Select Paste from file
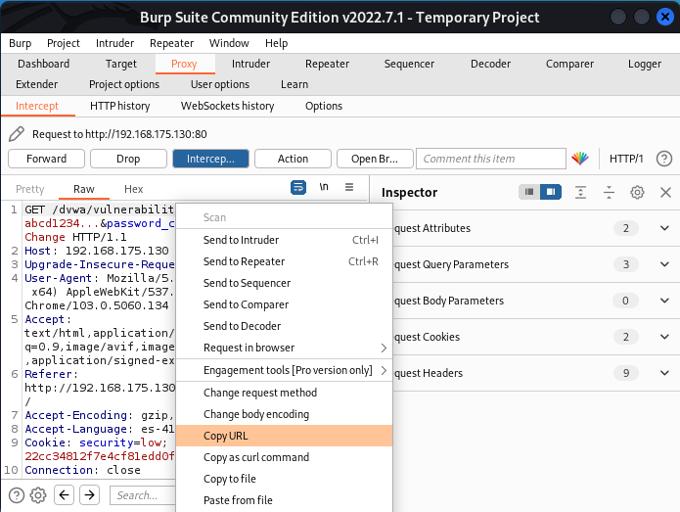The width and height of the screenshot is (680, 512). tap(285, 500)
